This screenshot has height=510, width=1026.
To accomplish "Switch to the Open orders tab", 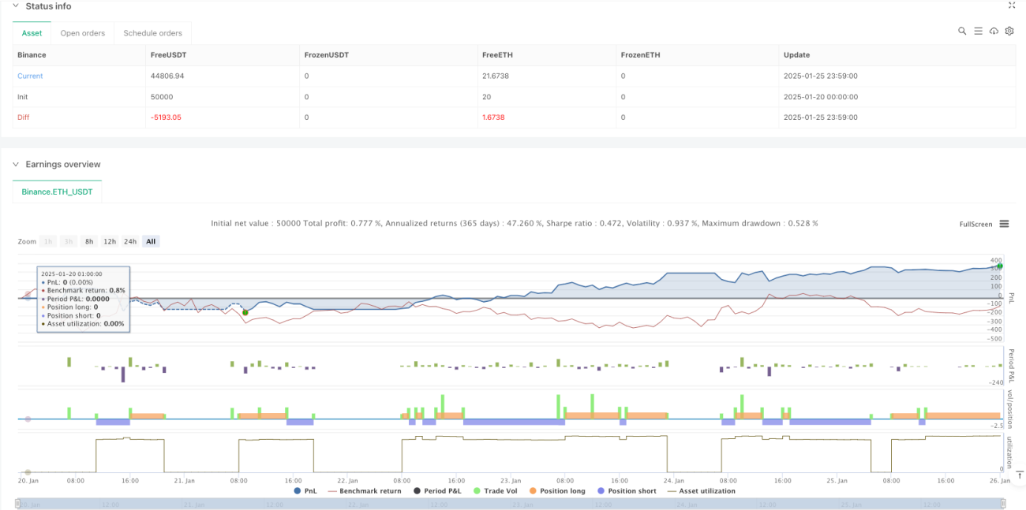I will pyautogui.click(x=83, y=33).
